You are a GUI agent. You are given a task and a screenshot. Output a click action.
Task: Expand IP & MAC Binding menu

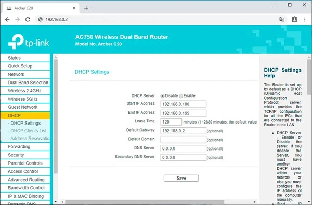tap(25, 196)
